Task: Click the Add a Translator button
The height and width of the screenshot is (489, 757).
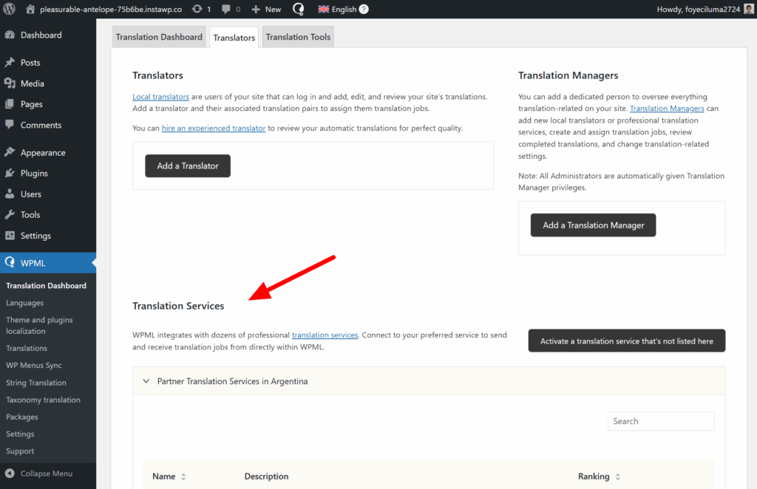Action: coord(187,166)
